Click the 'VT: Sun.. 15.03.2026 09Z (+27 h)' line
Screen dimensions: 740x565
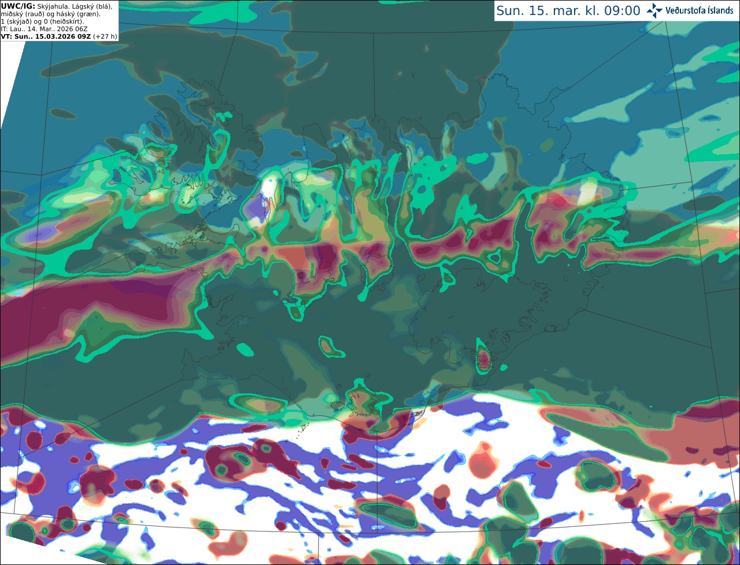point(59,36)
